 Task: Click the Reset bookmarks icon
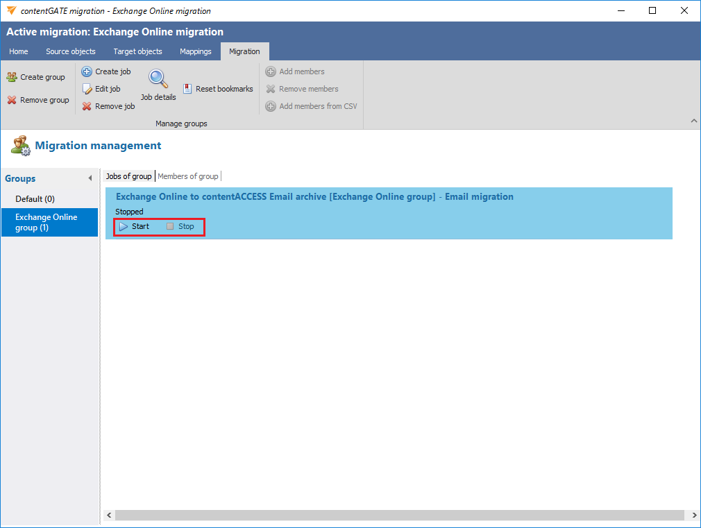(188, 89)
